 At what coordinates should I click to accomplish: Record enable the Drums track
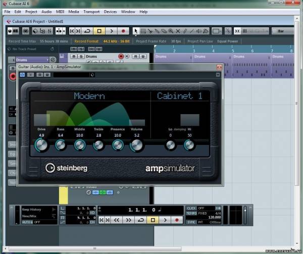tap(121, 57)
